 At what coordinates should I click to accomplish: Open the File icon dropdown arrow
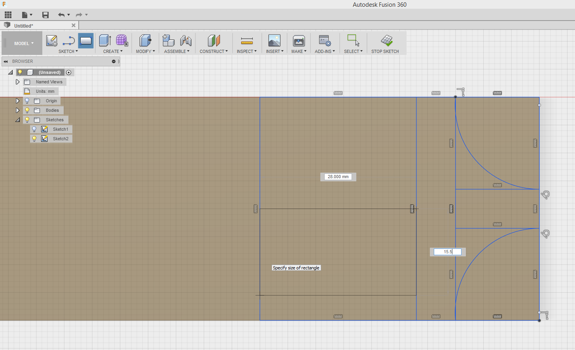coord(31,15)
